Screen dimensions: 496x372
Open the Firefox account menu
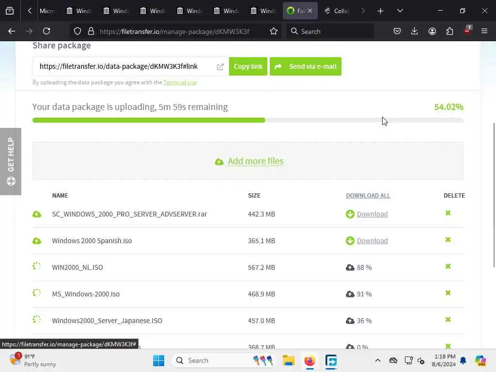[x=432, y=31]
